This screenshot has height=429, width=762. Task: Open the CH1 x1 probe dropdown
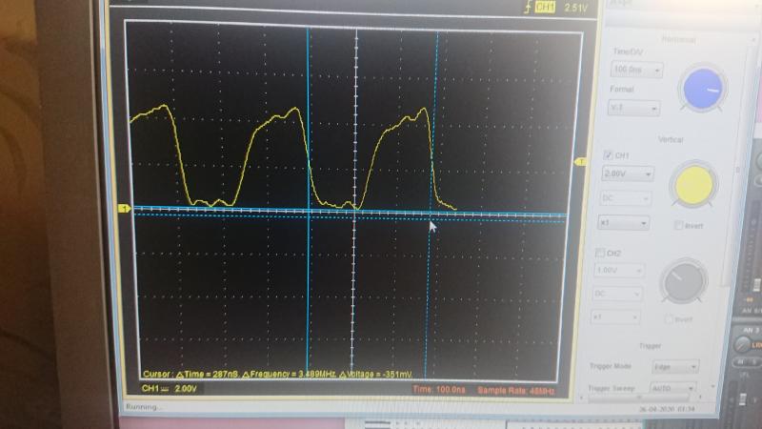click(x=624, y=222)
